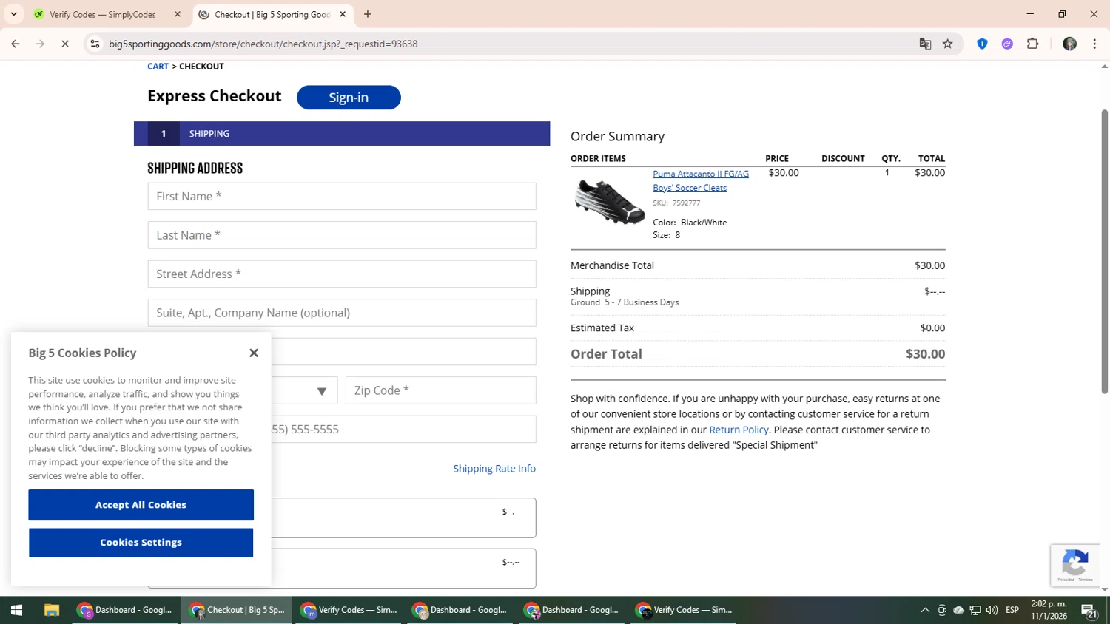Click the SHIPPING step header
This screenshot has width=1110, height=624.
click(342, 134)
